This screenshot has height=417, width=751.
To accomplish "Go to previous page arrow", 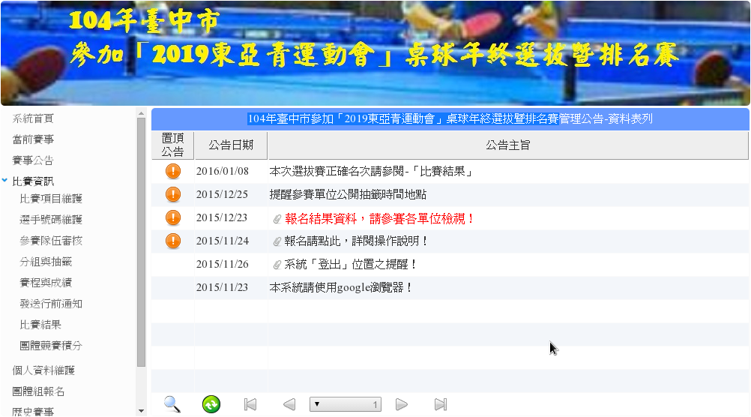I will pyautogui.click(x=289, y=404).
